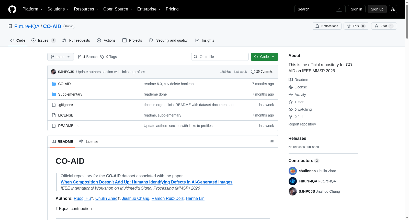Switch to the Insights tab
409x220 pixels.
coord(204,40)
